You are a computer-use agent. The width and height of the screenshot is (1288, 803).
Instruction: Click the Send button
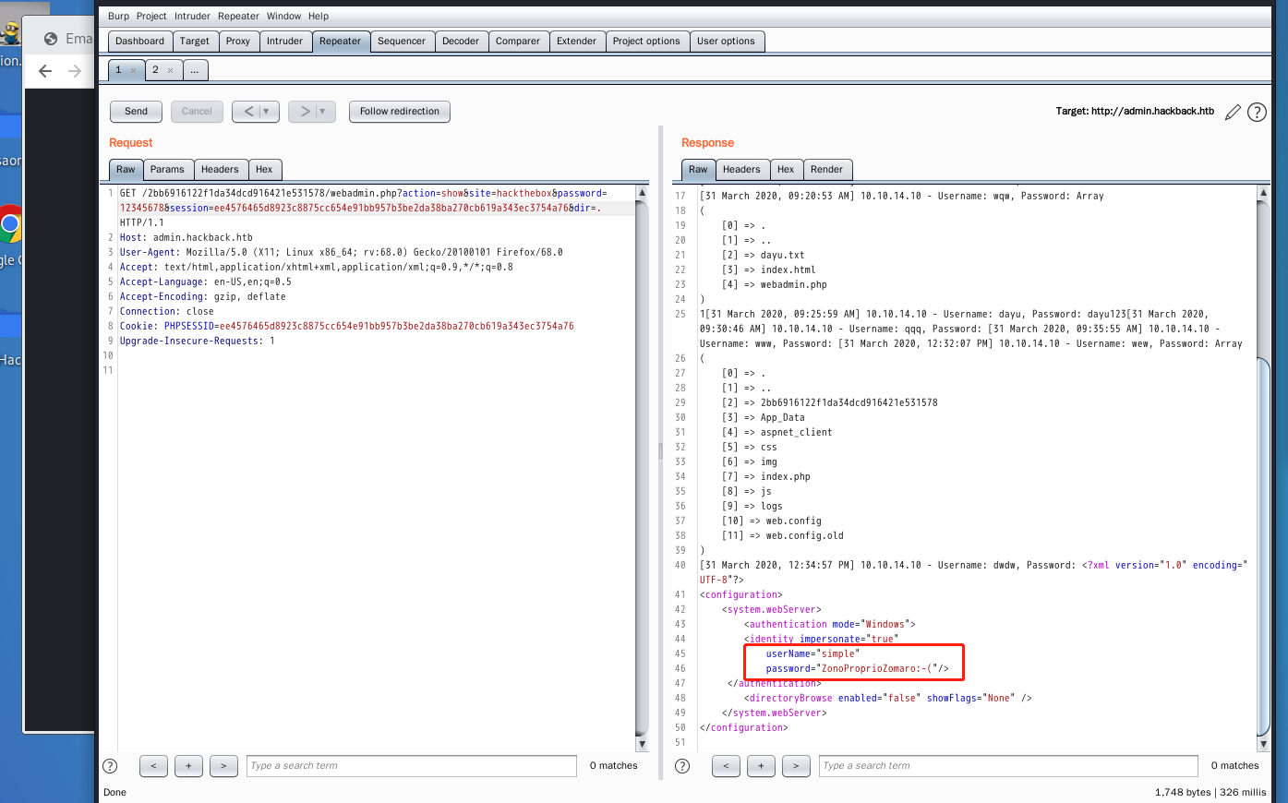click(136, 111)
